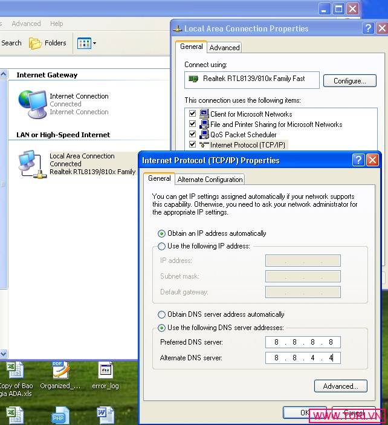Select General tab in Local Area Connection Properties
The height and width of the screenshot is (425, 388).
pyautogui.click(x=192, y=47)
